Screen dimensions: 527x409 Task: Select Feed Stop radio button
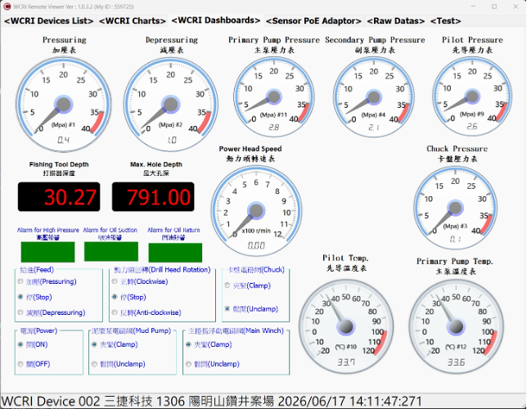tap(20, 297)
